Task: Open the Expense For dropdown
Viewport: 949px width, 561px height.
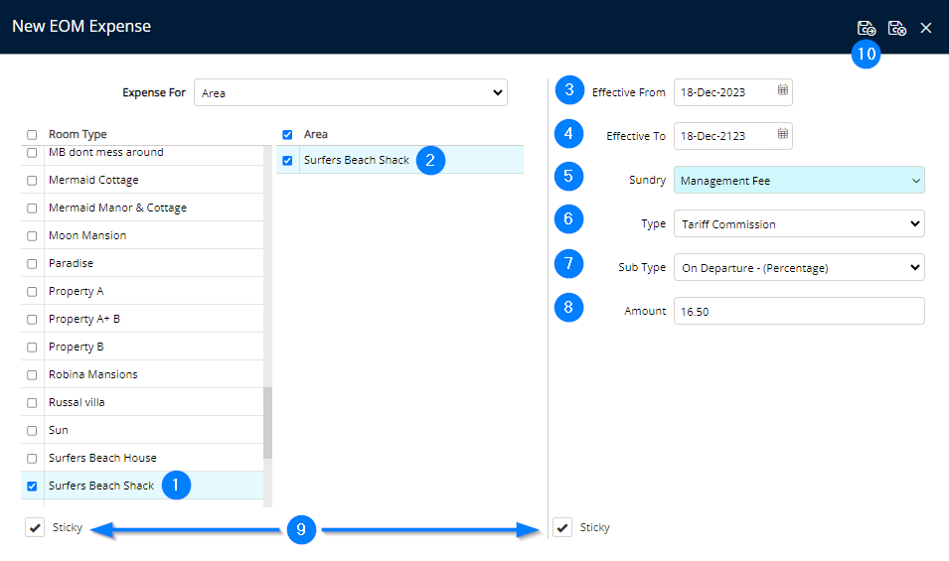Action: [x=351, y=92]
